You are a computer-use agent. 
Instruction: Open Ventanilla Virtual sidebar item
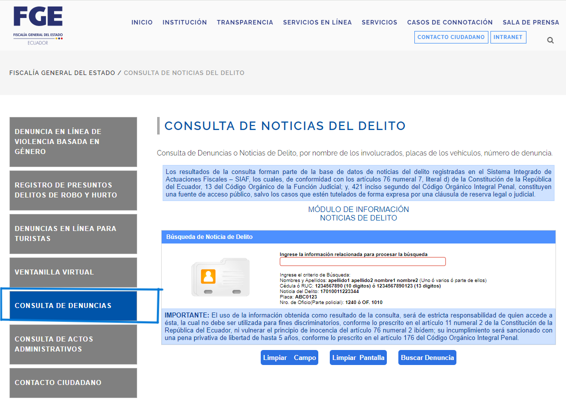(x=73, y=272)
